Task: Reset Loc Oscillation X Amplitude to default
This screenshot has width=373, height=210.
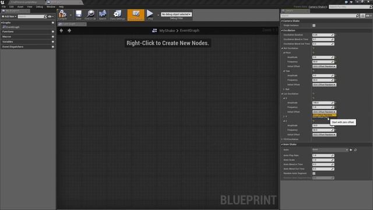Action: [336, 103]
